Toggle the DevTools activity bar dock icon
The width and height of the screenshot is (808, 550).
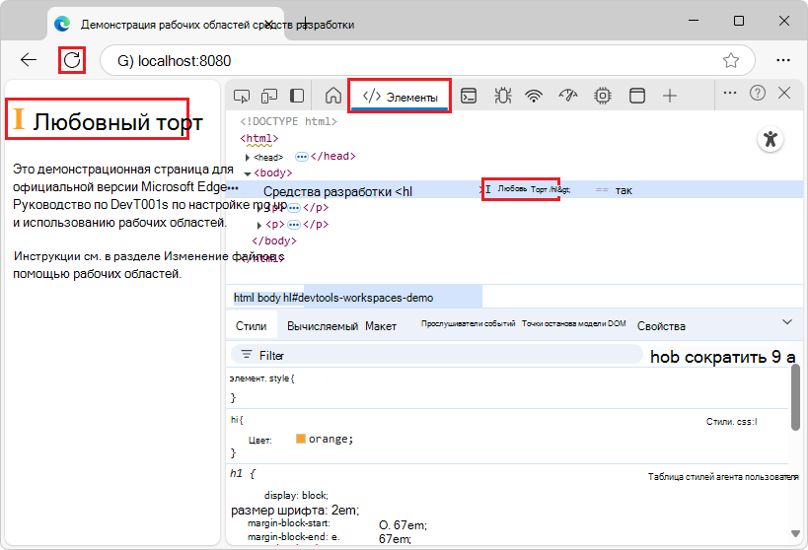[297, 96]
